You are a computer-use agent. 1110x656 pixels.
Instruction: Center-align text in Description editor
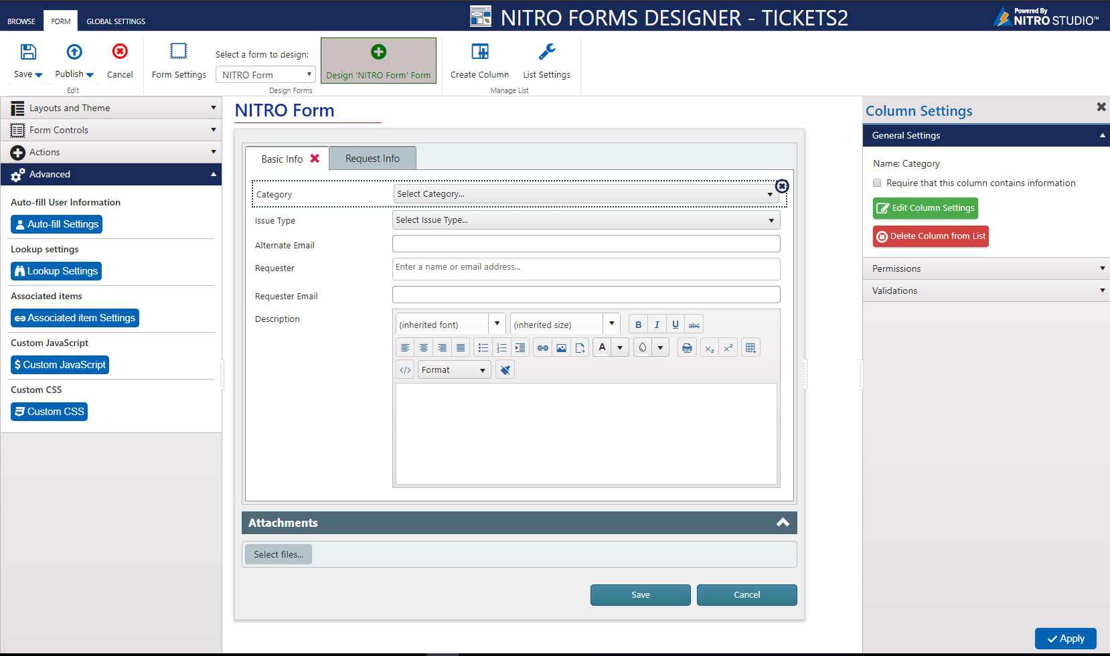pos(424,347)
